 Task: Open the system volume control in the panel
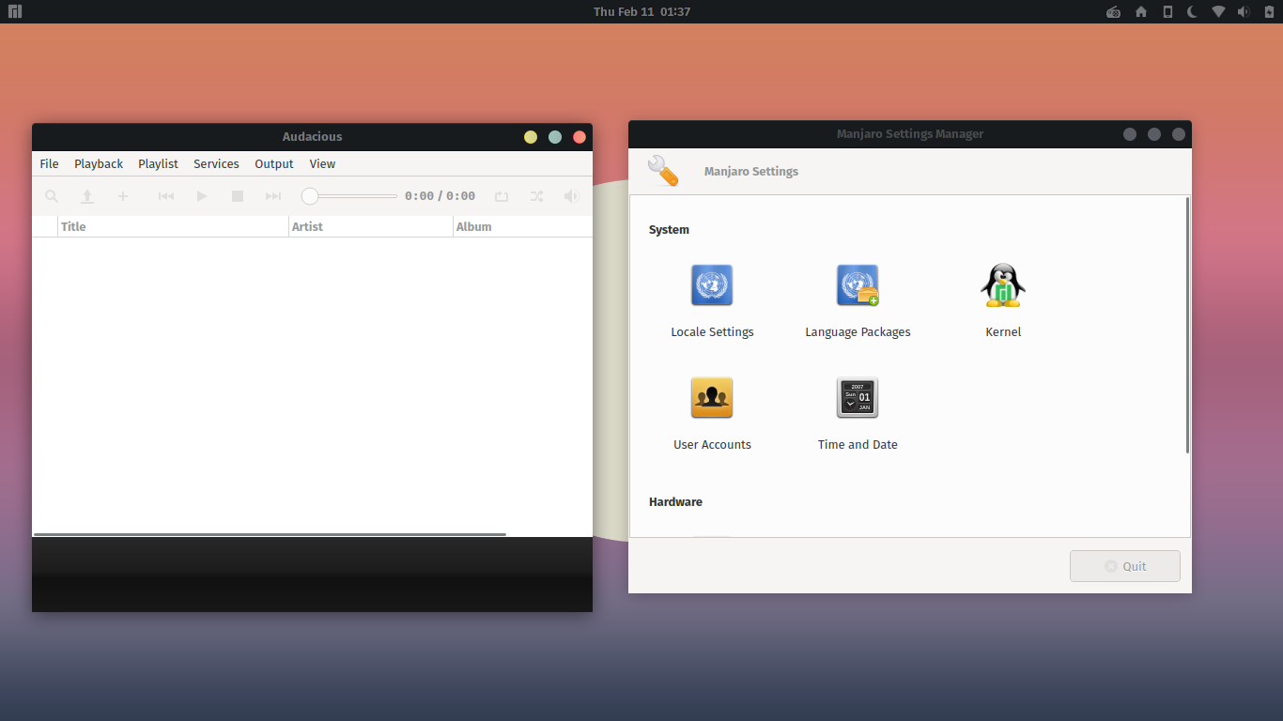coord(1242,11)
